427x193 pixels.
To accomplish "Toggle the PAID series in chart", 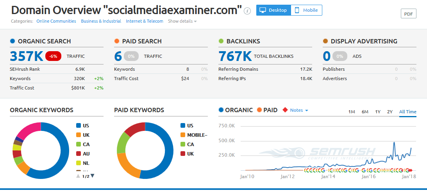I will click(x=267, y=110).
